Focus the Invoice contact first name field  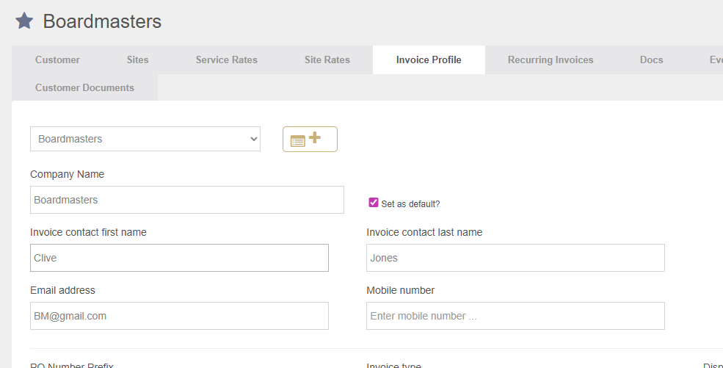[179, 258]
